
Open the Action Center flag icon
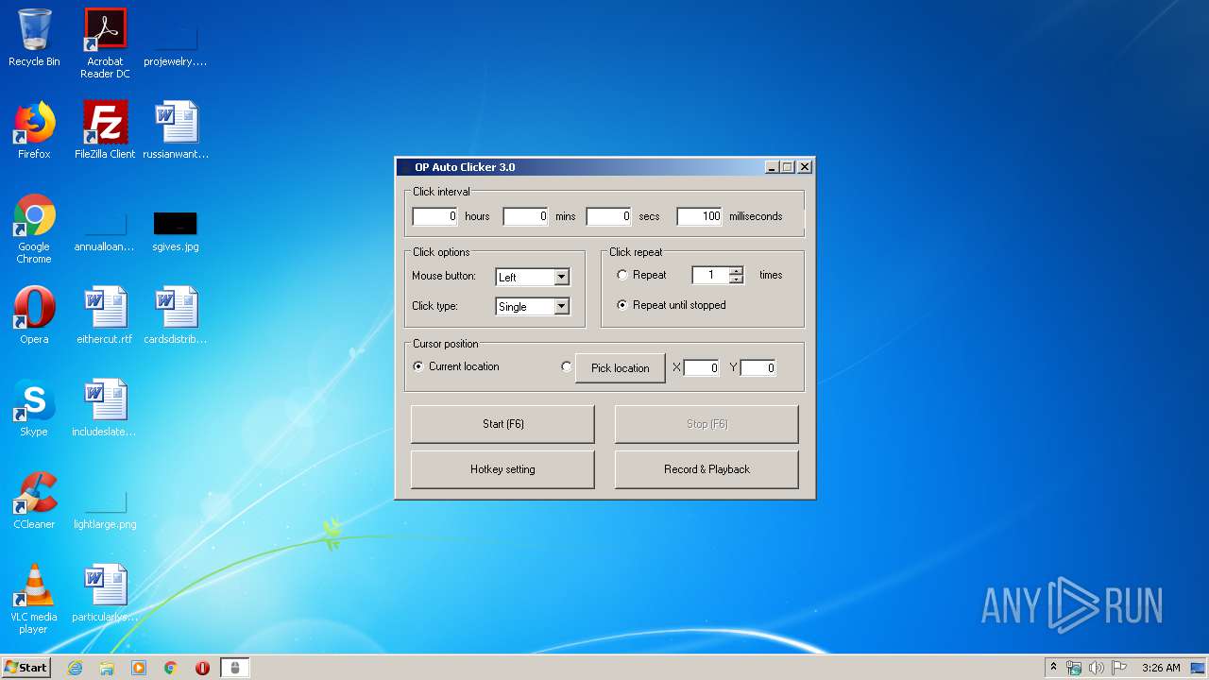(x=1119, y=668)
